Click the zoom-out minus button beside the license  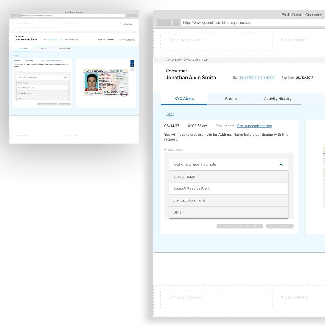pos(132,69)
